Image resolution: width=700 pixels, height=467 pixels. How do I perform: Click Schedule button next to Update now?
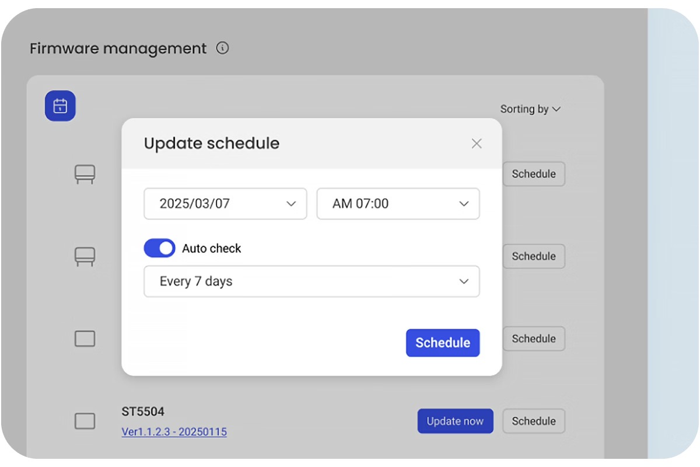click(533, 421)
